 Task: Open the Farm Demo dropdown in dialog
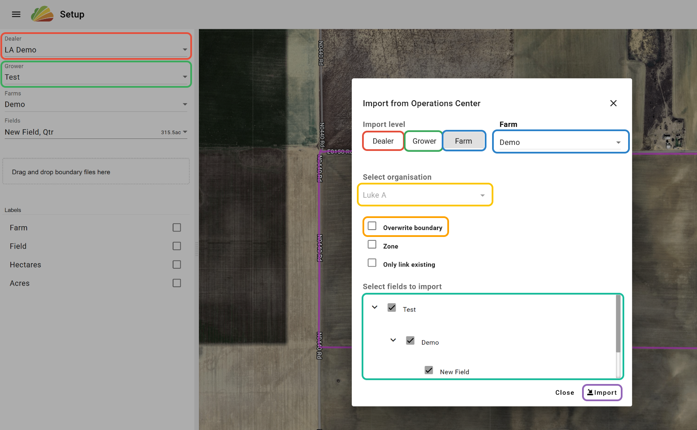[x=560, y=142]
